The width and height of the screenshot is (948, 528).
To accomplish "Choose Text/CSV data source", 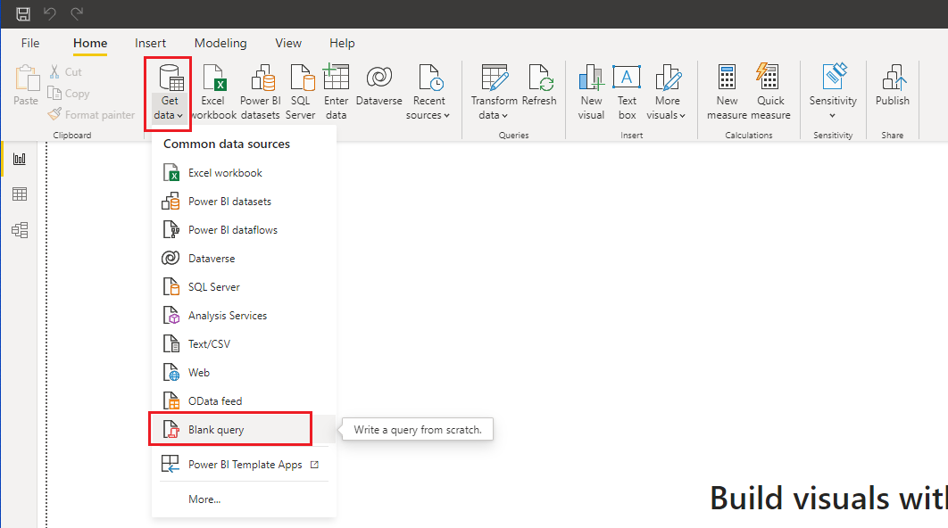I will 244,343.
